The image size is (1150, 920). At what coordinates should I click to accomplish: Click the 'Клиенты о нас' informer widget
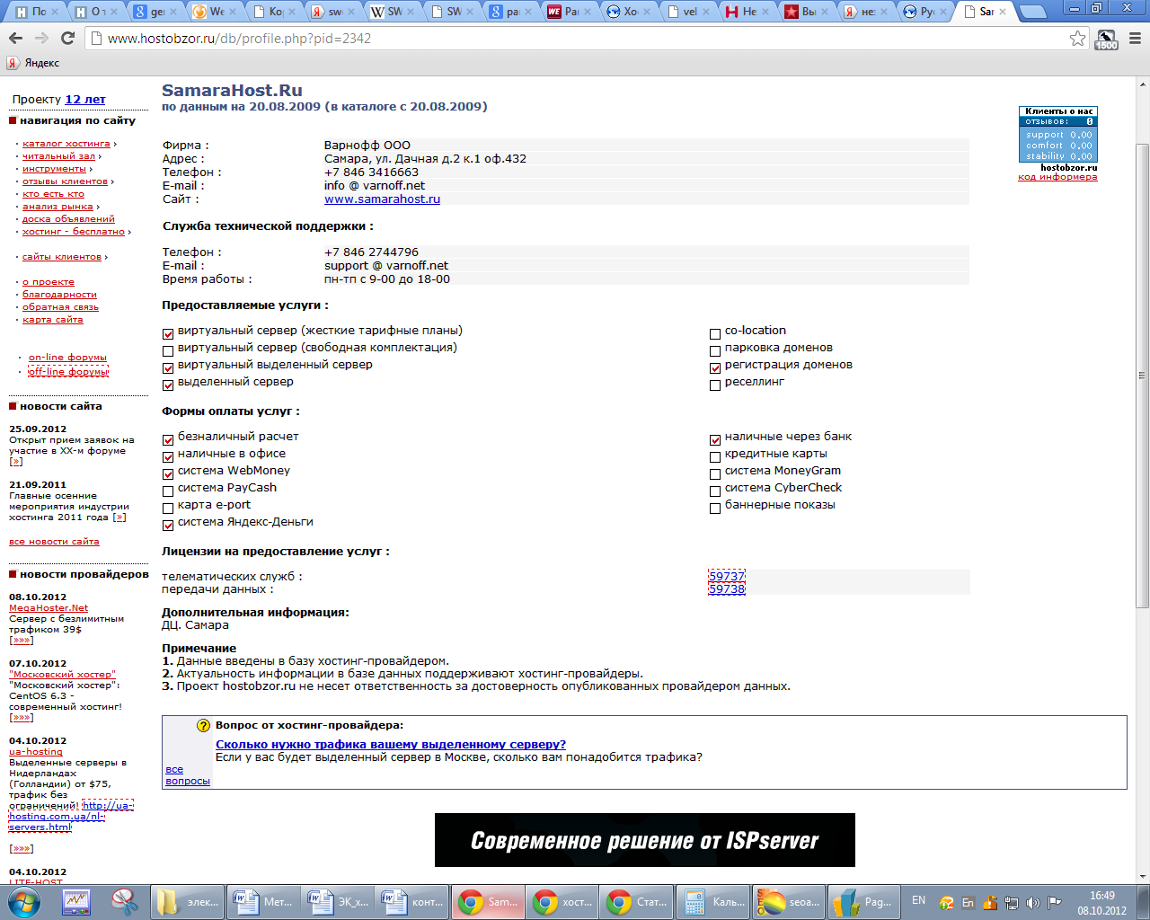[1058, 134]
